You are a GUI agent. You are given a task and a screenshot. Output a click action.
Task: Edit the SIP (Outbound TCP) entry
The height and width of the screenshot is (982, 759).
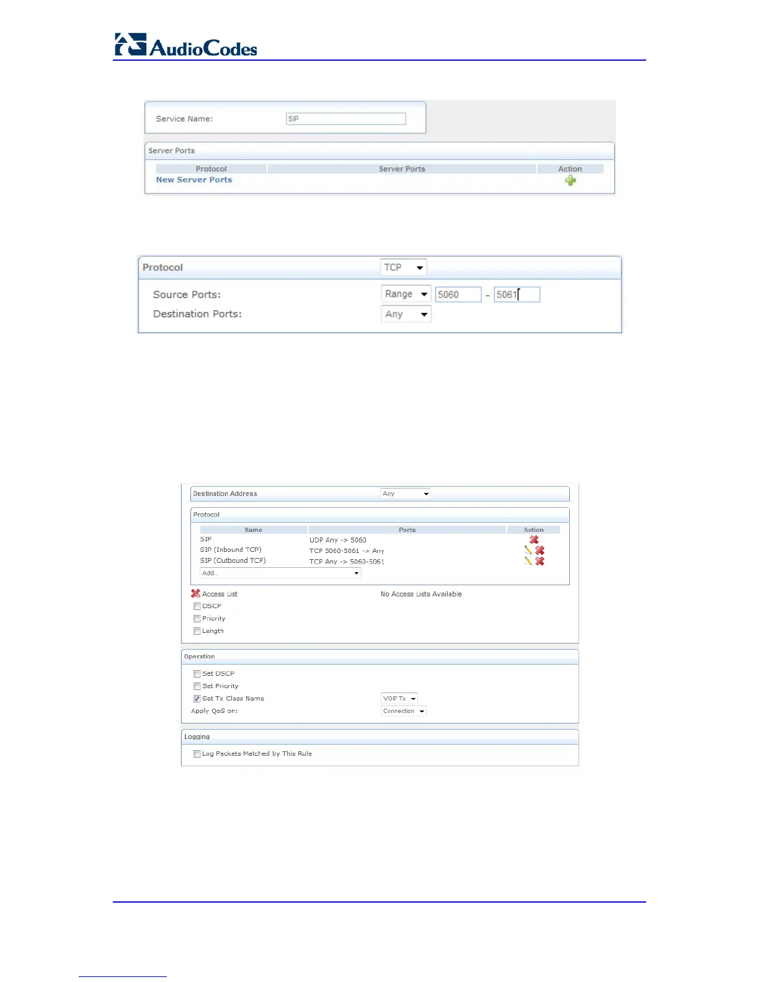point(528,561)
